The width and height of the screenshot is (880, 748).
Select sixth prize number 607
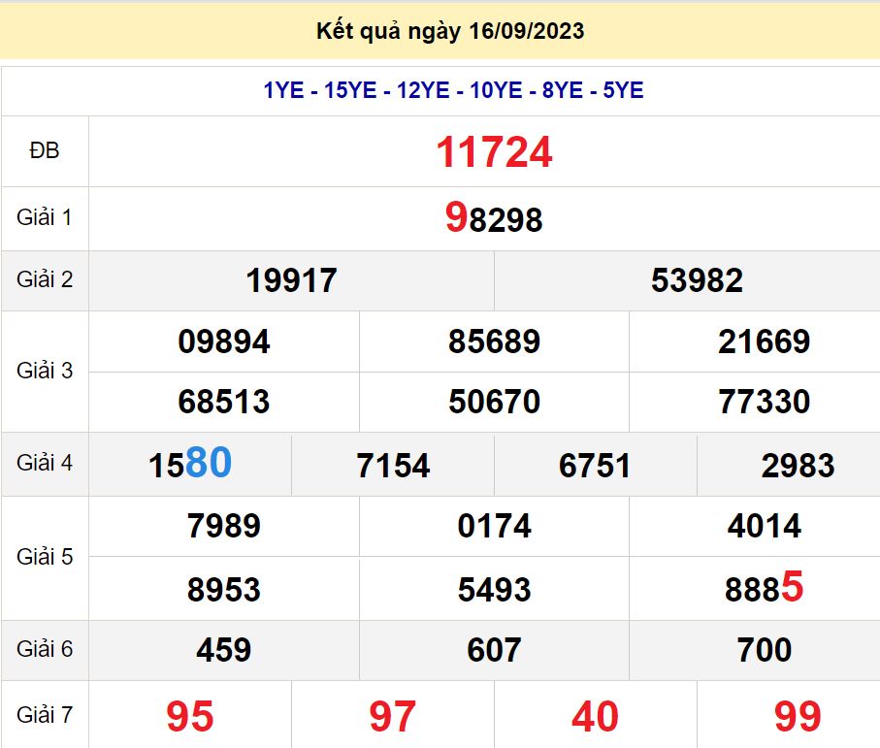click(494, 649)
